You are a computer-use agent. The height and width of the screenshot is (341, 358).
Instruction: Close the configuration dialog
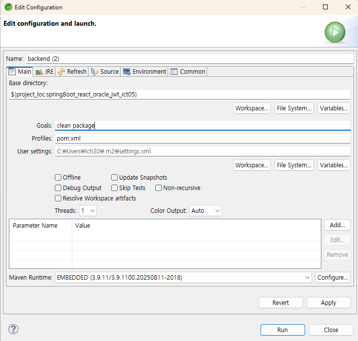[331, 330]
